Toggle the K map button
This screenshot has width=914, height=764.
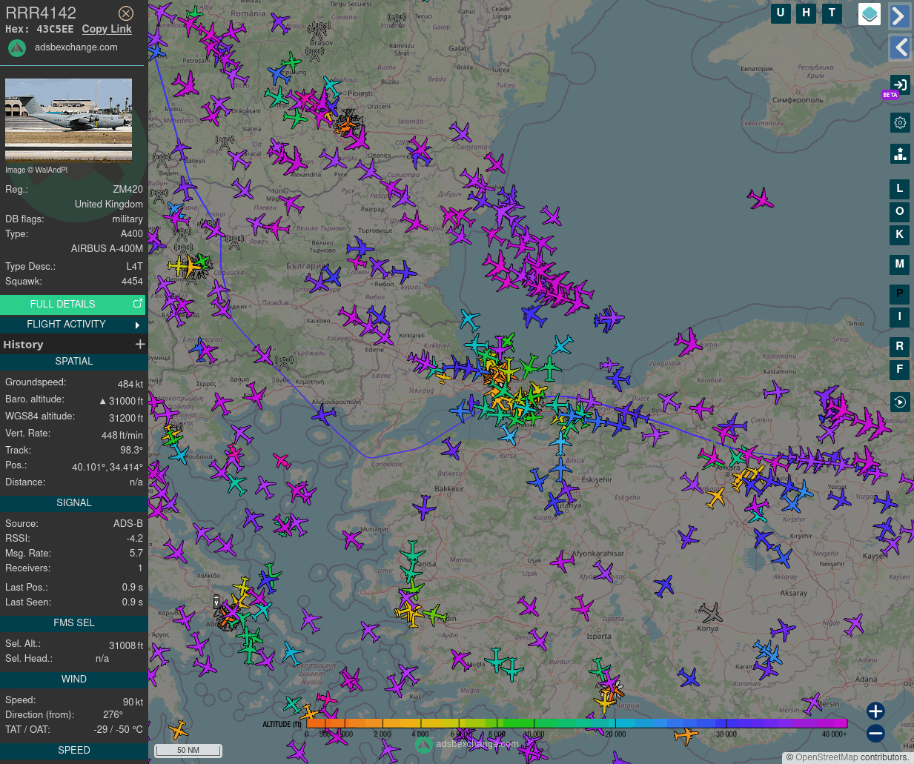point(900,235)
